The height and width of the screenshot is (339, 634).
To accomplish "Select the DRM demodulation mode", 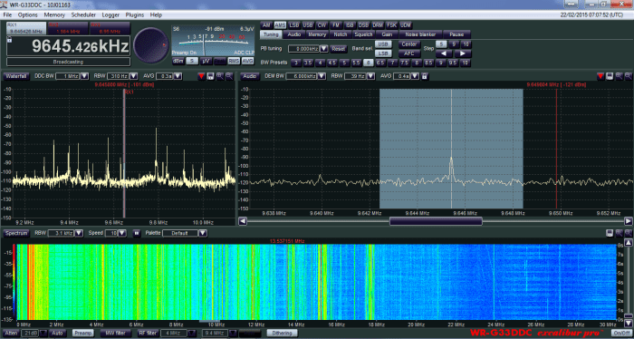I will pyautogui.click(x=378, y=25).
